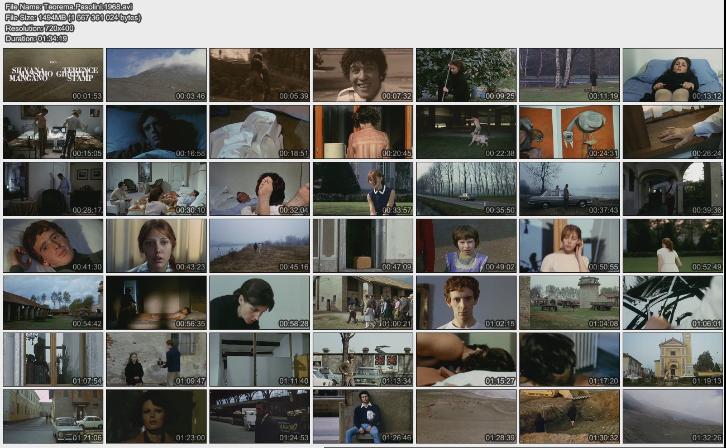Click the black abstract painting thumbnail at 01:06:01
This screenshot has width=726, height=448.
[x=673, y=303]
